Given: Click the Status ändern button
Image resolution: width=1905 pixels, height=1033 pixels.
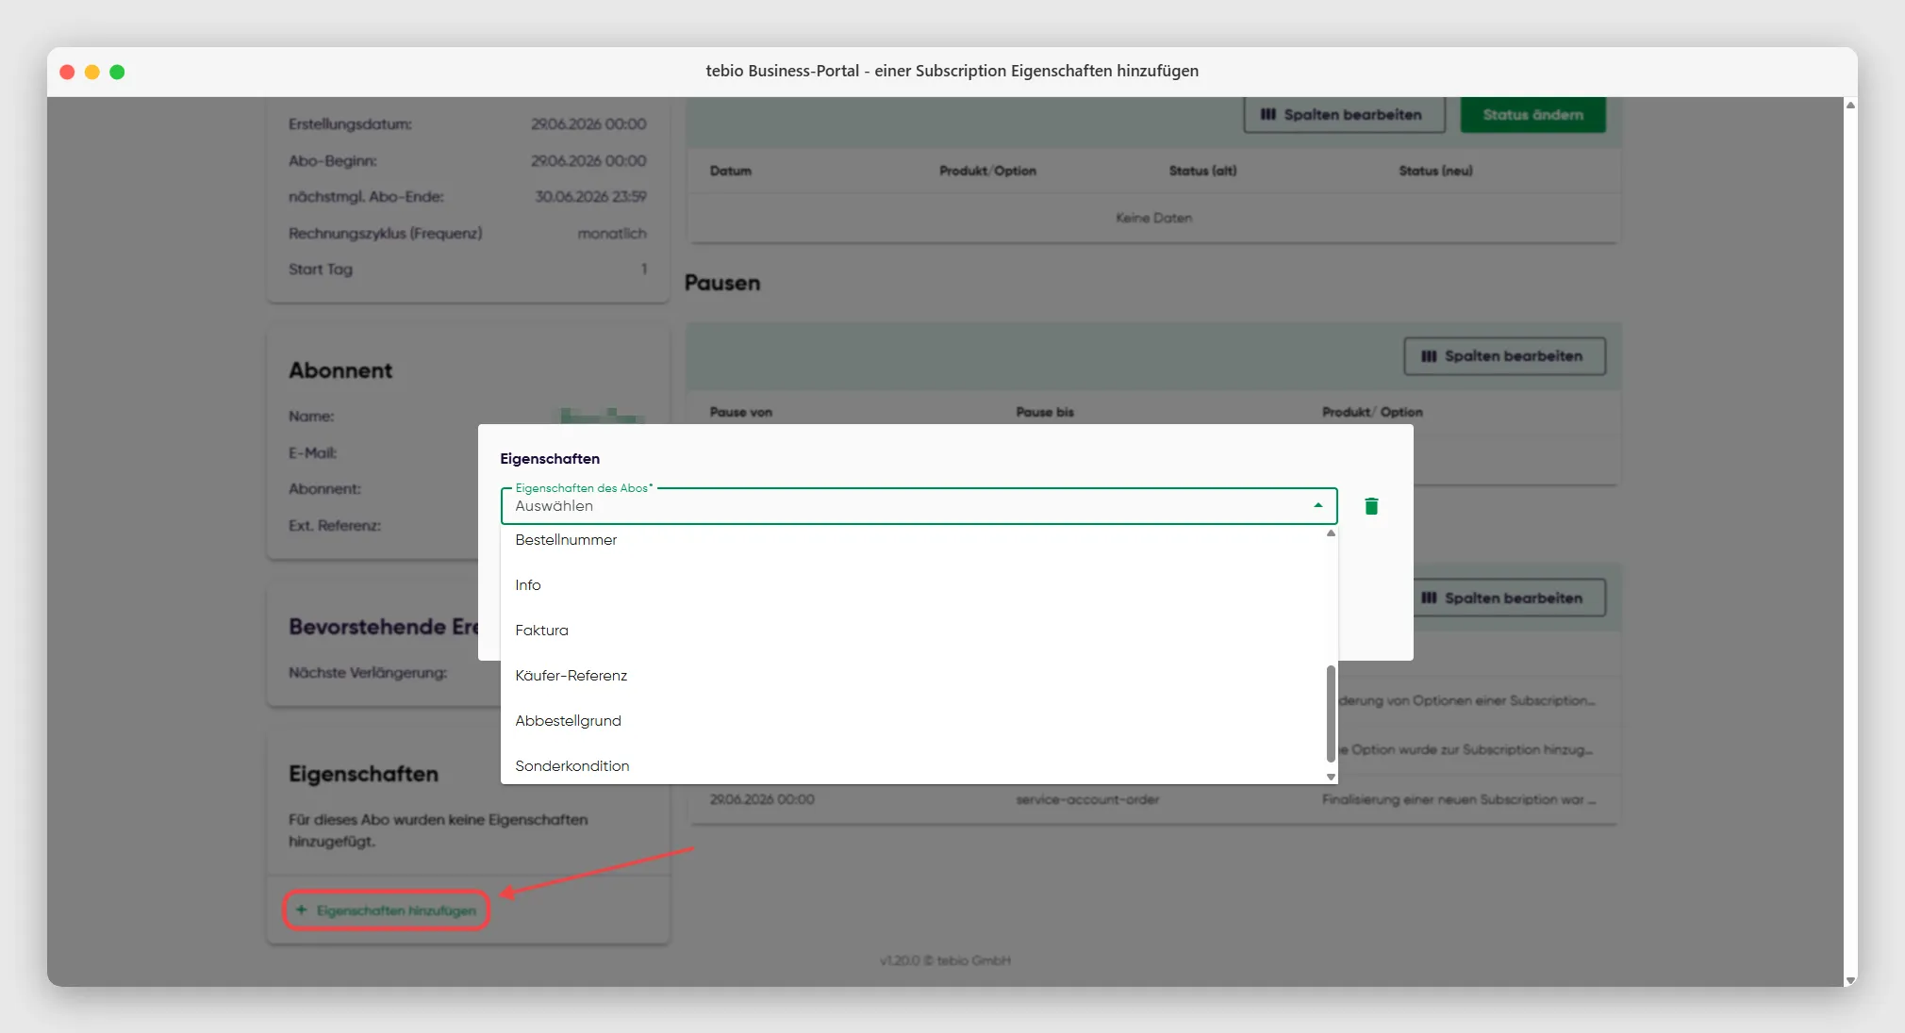Looking at the screenshot, I should pyautogui.click(x=1532, y=115).
